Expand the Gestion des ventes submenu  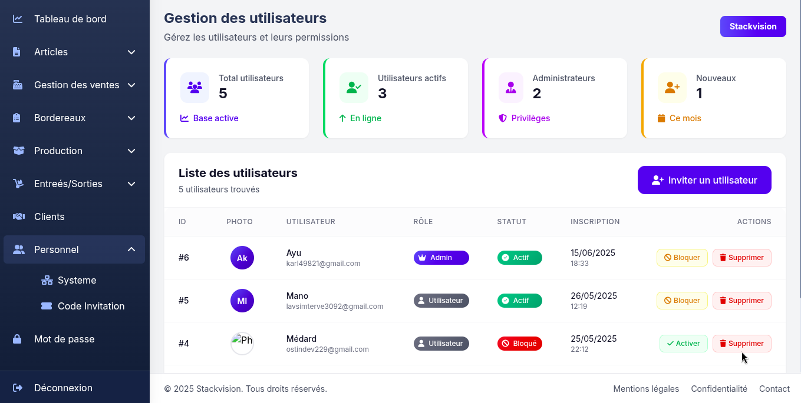(x=131, y=85)
